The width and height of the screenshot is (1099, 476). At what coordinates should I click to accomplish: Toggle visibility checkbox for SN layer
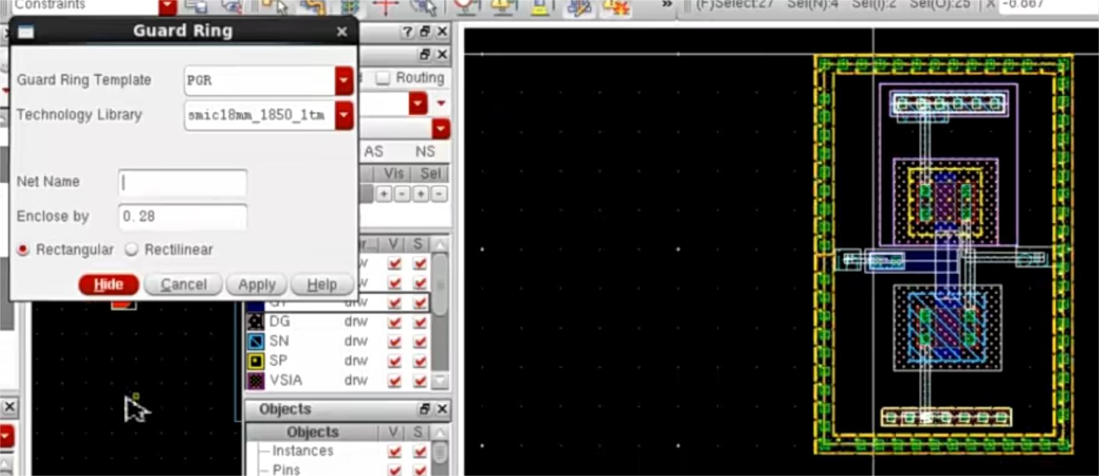[394, 342]
